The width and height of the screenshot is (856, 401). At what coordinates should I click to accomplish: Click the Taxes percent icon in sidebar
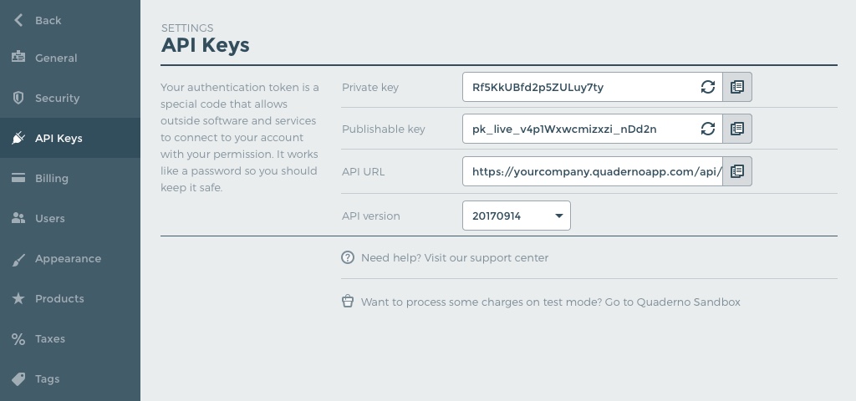coord(18,339)
